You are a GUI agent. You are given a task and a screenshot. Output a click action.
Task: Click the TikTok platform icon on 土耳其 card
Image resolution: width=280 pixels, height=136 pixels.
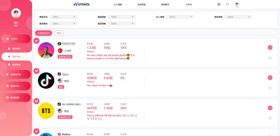pyautogui.click(x=59, y=44)
